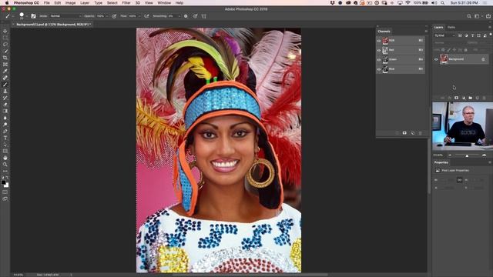Select the Background layer row
Viewport: 493px width, 277px height.
(x=461, y=59)
